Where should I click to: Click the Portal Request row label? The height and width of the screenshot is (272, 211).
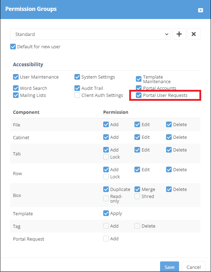pyautogui.click(x=28, y=239)
